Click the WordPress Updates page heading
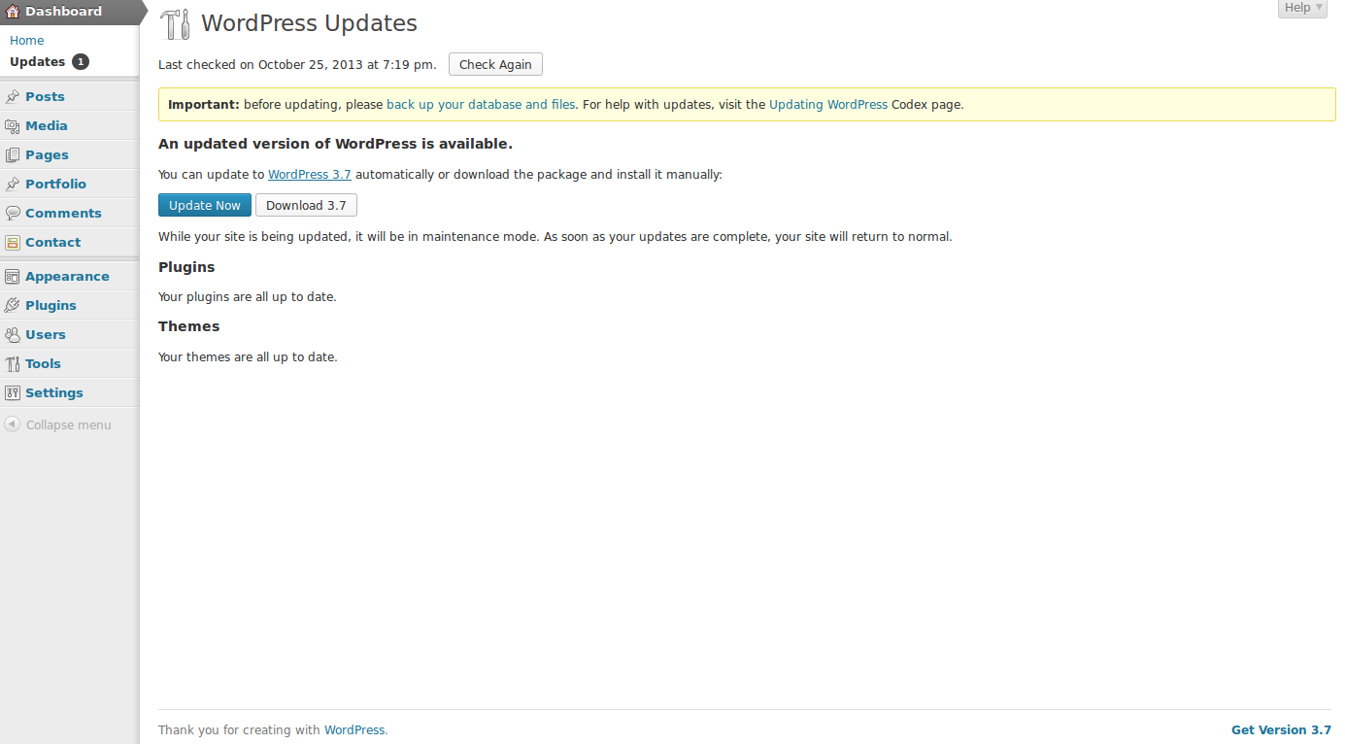This screenshot has width=1345, height=744. (310, 23)
